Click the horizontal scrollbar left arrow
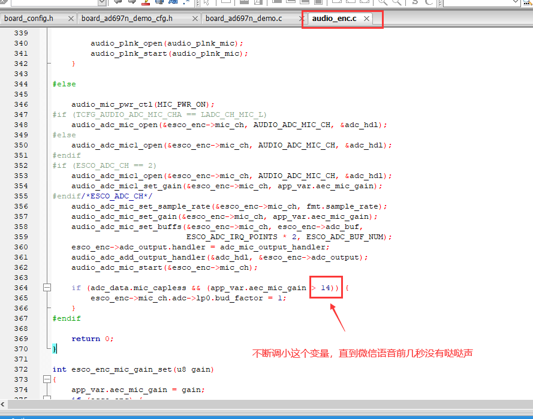533x419 pixels. pos(3,404)
